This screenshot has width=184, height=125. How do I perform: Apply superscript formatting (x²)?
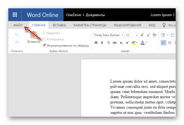point(128,43)
